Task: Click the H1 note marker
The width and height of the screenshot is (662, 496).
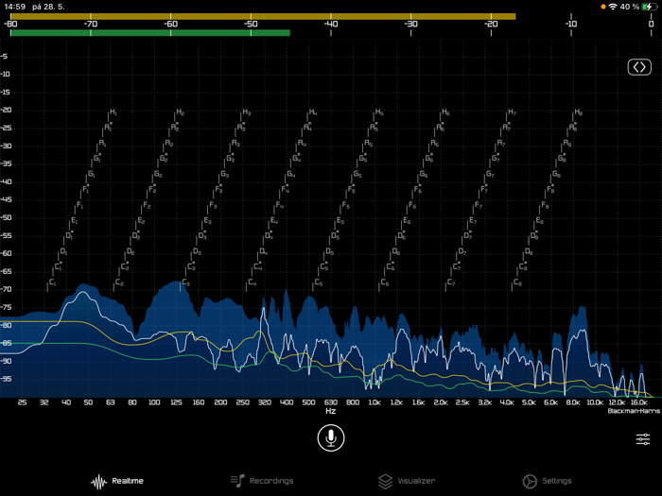Action: pyautogui.click(x=113, y=112)
